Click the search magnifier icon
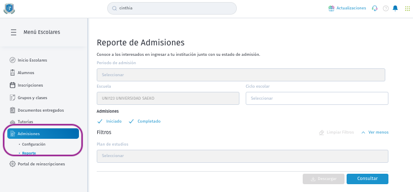413x192 pixels. (x=114, y=8)
